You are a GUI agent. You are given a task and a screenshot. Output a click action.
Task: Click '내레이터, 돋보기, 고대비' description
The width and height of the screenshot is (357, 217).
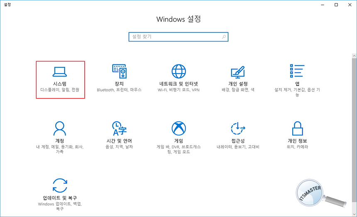tap(238, 147)
